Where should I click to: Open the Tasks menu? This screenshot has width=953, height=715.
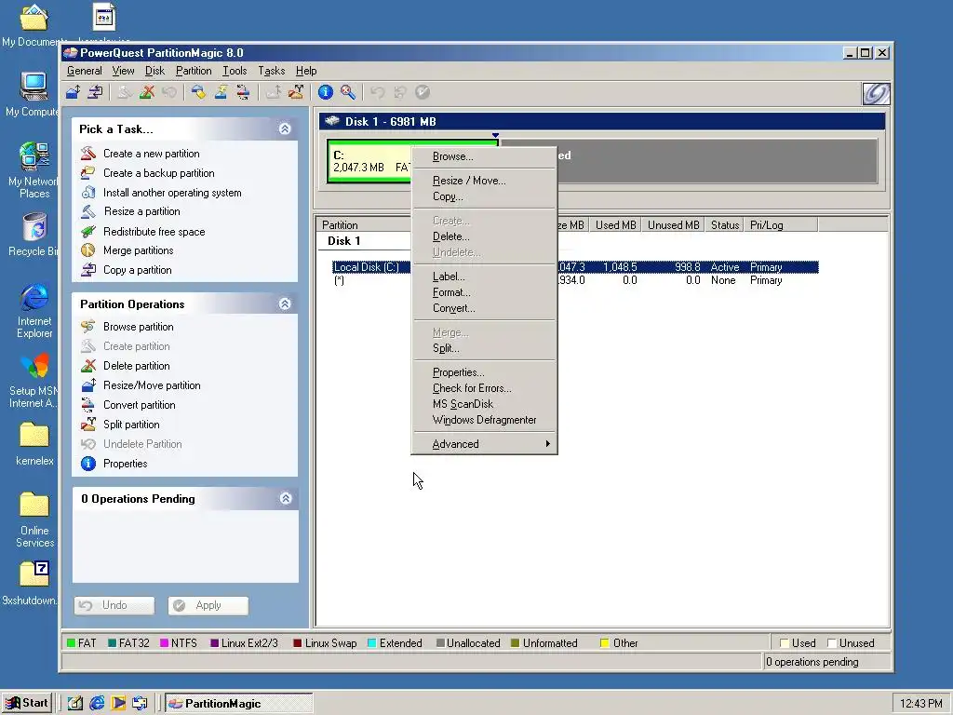point(272,71)
